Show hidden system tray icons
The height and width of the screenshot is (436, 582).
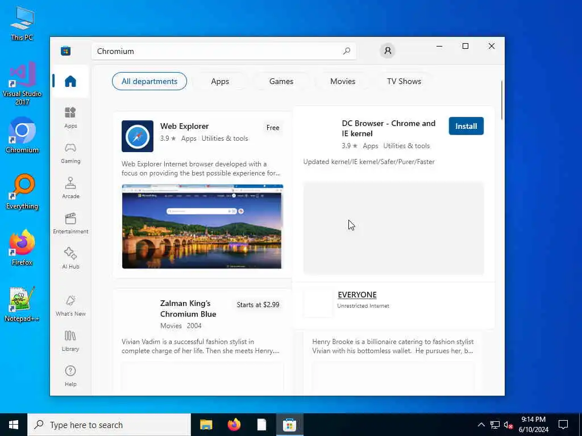click(481, 425)
